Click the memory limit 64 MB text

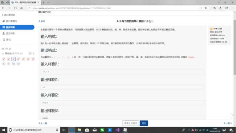coord(217,39)
